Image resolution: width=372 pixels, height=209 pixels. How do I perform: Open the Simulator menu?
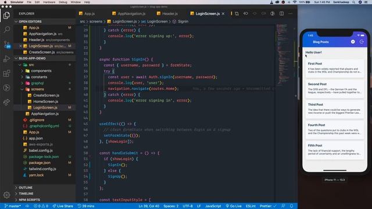[17, 2]
